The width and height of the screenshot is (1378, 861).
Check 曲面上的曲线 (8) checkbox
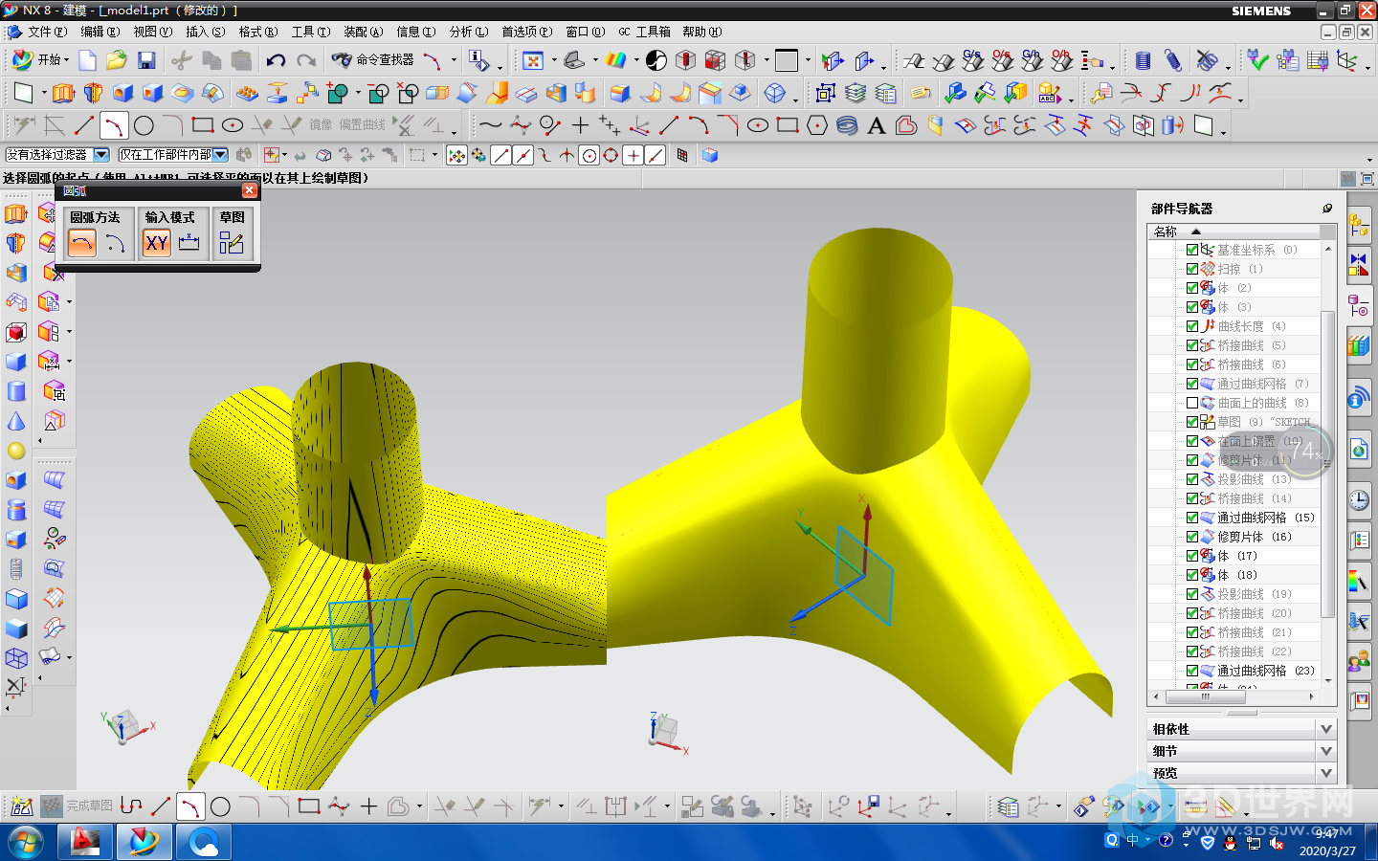[x=1192, y=403]
